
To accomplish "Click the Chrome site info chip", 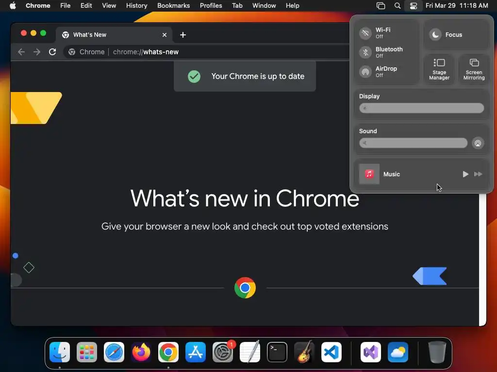I will (86, 52).
